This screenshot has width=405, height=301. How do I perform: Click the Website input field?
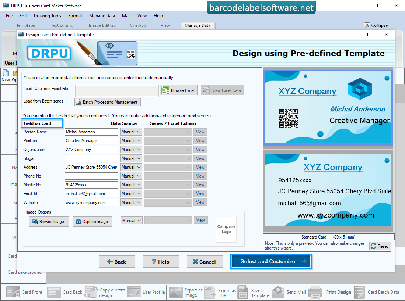coord(91,203)
